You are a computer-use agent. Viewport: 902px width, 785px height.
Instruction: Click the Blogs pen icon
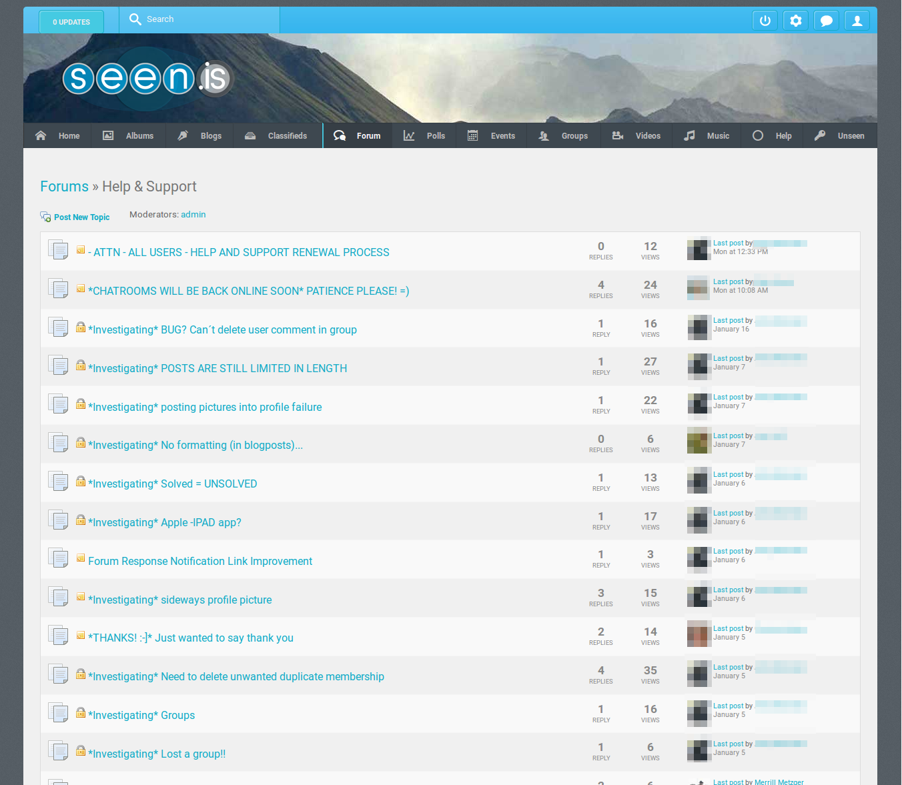183,135
